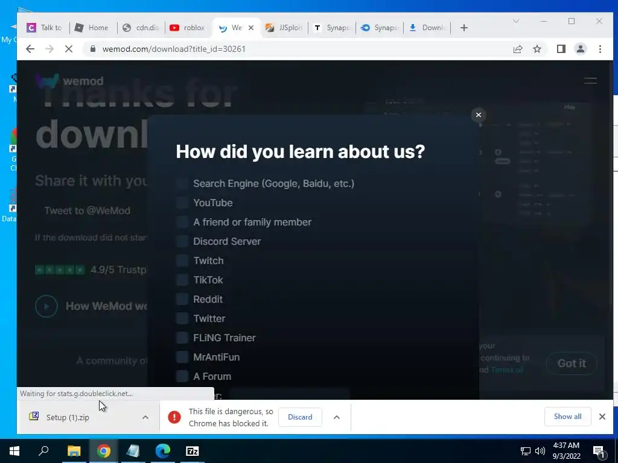Switch to the Talk to tab

coord(44,28)
